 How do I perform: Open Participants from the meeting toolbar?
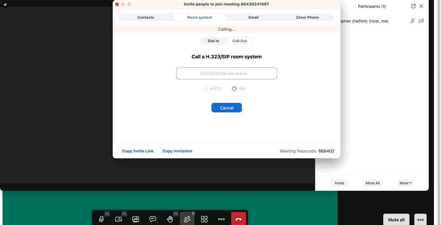[x=187, y=219]
